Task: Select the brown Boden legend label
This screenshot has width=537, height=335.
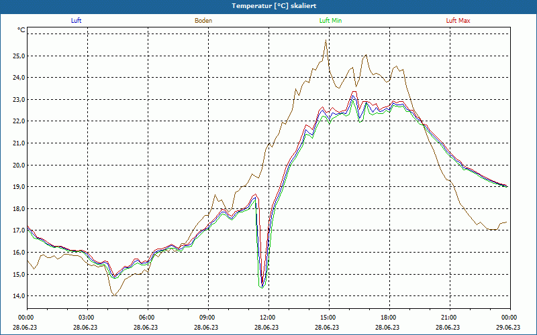Action: point(203,21)
